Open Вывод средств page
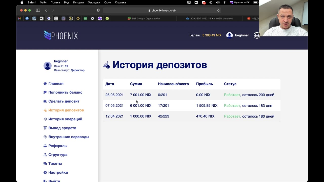This screenshot has height=182, width=324. point(62,128)
